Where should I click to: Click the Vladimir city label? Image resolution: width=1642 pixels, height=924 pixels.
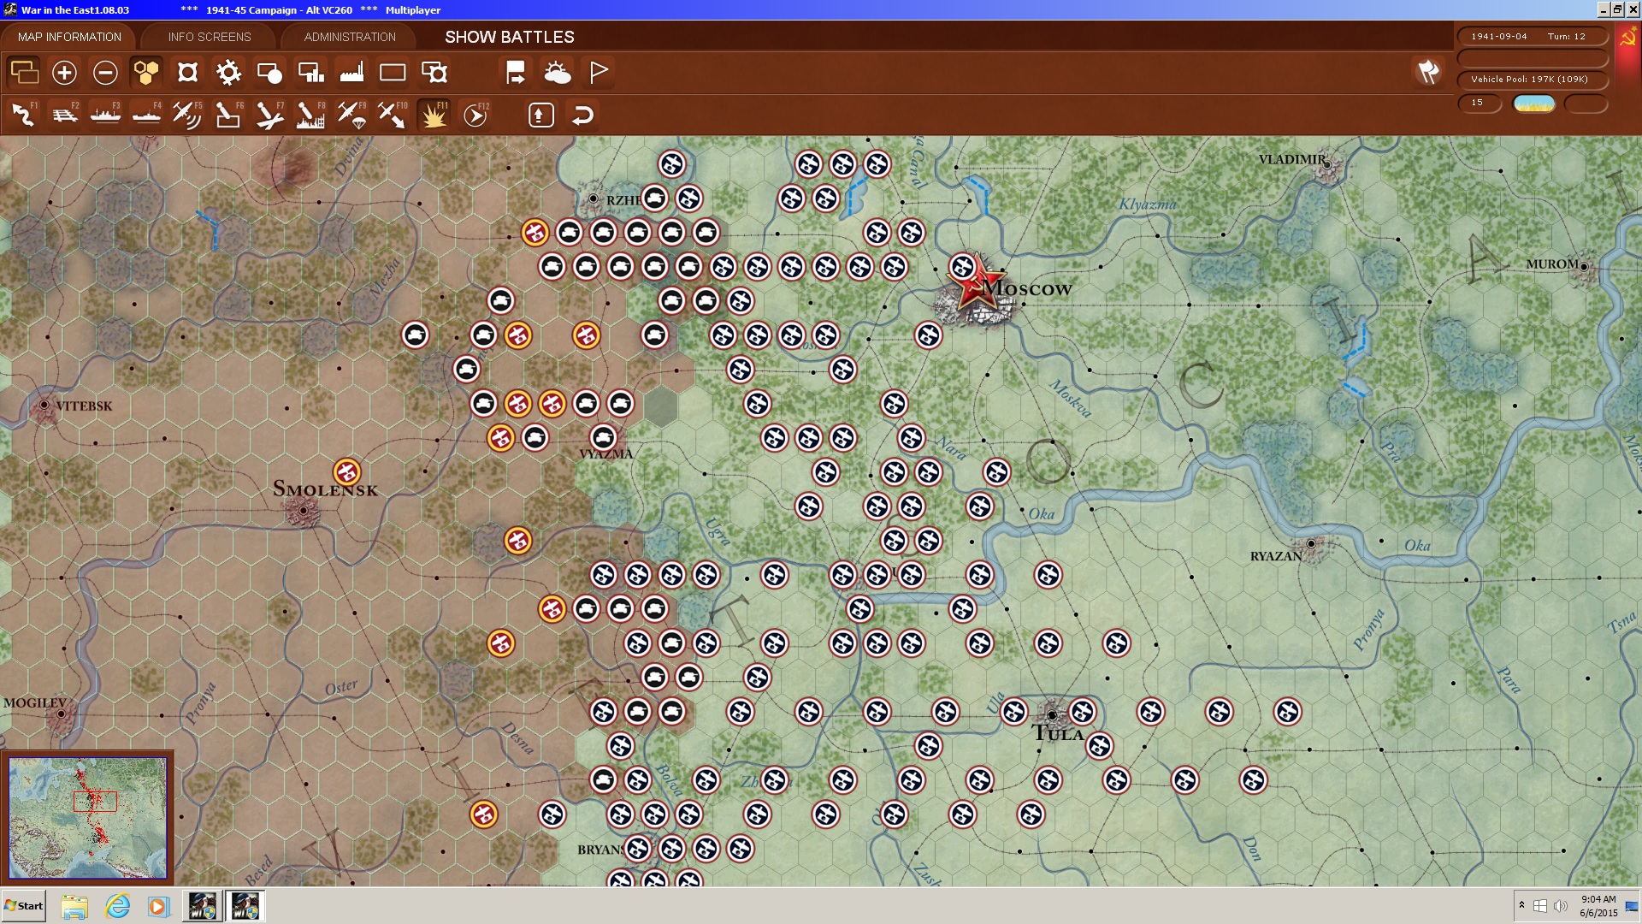click(x=1292, y=159)
